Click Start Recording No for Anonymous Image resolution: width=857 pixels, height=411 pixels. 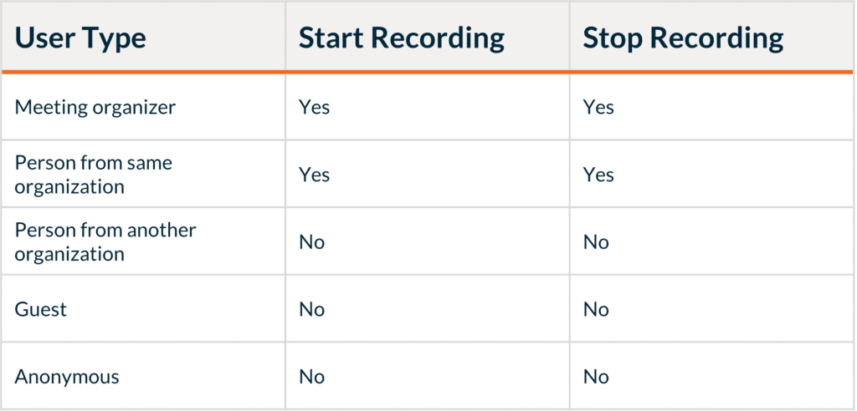[312, 377]
